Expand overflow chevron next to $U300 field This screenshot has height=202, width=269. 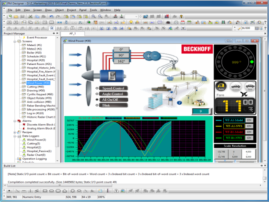coord(266,28)
